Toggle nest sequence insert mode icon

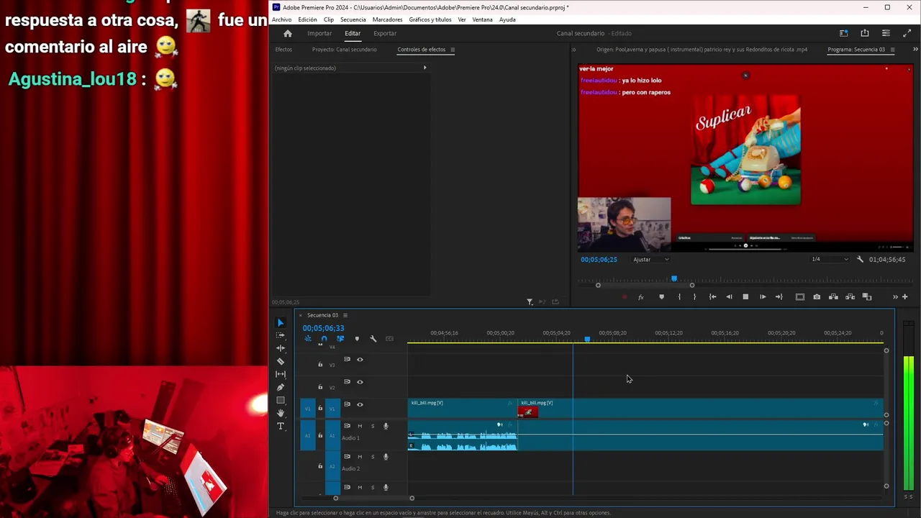click(x=308, y=339)
